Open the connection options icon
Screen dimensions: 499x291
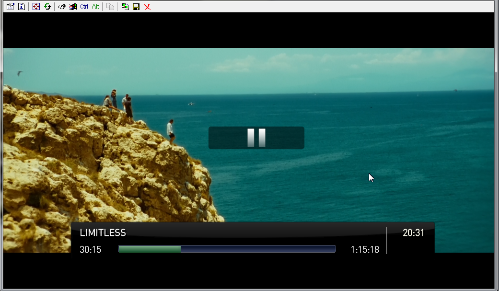click(x=10, y=6)
